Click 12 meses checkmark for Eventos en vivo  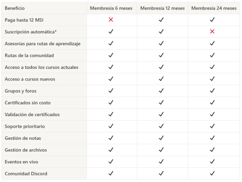161,161
